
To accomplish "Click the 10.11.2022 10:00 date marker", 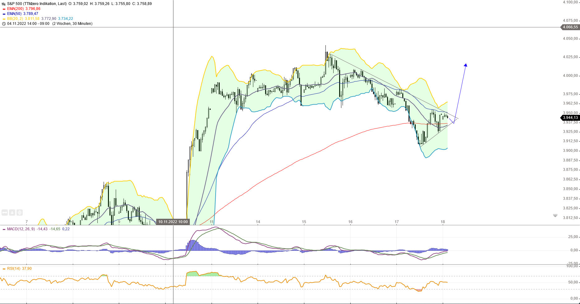I will (x=173, y=222).
